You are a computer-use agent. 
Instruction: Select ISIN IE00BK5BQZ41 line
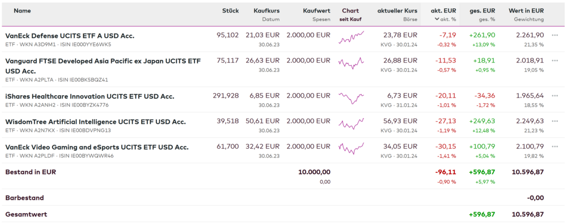tap(57, 79)
